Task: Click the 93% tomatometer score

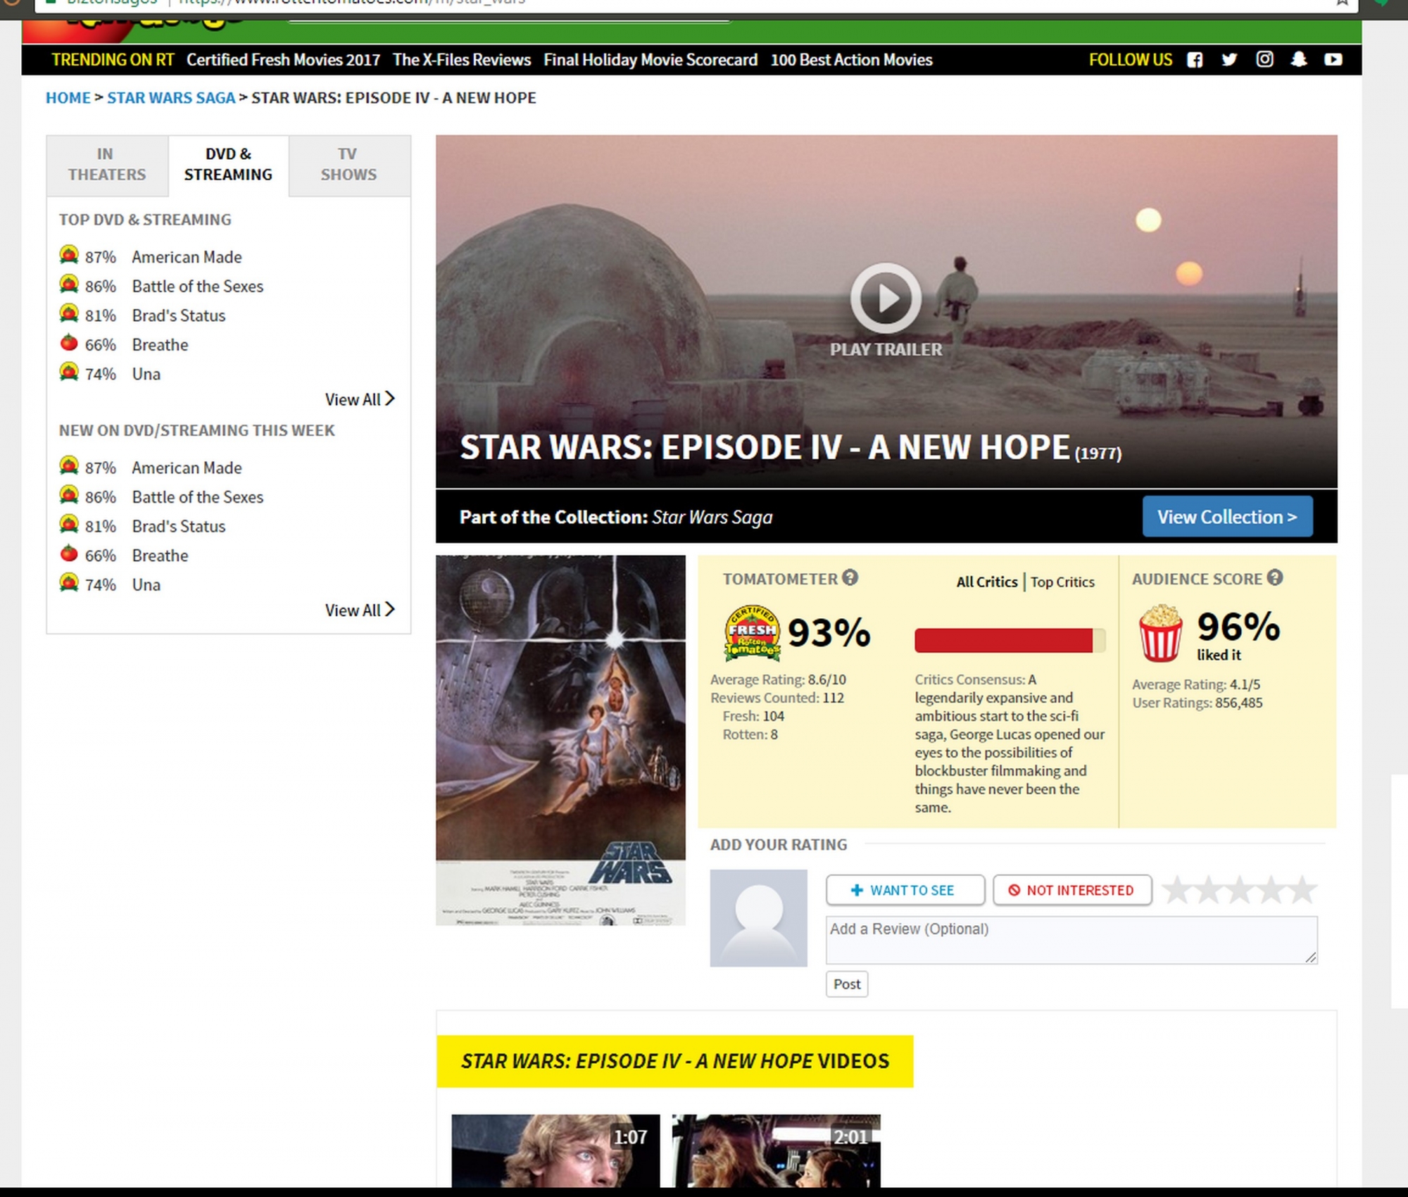Action: pos(829,632)
